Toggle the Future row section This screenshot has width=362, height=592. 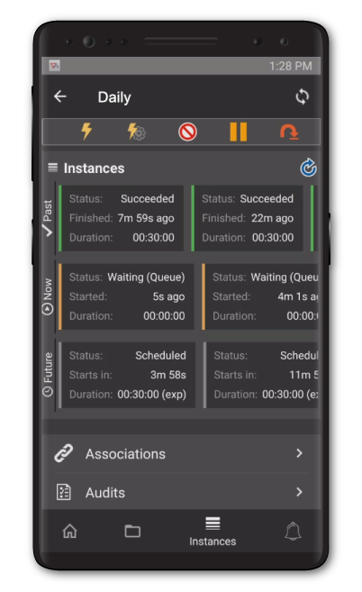point(48,375)
